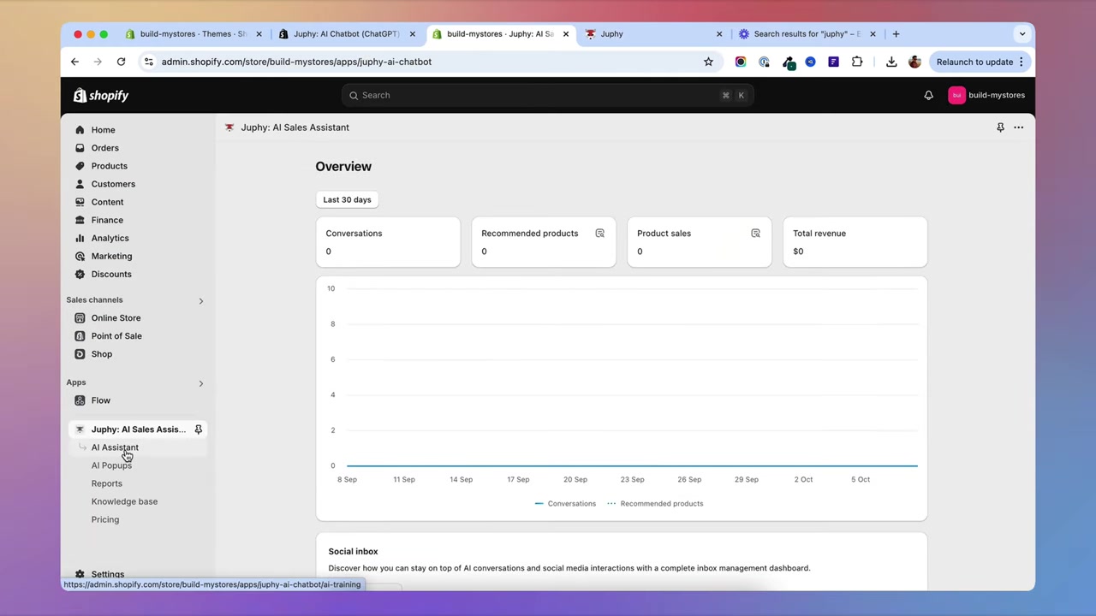Click the pin icon in app header
The height and width of the screenshot is (616, 1096).
pos(1000,127)
